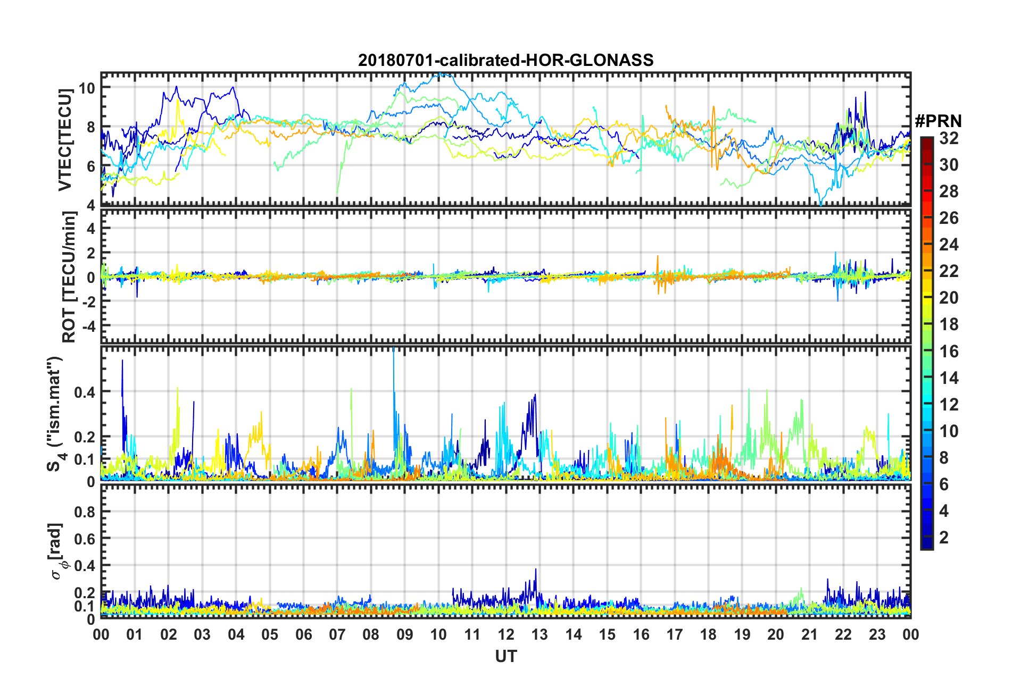The width and height of the screenshot is (1012, 687).
Task: Click the colorbar tick label 32
Action: pos(949,139)
